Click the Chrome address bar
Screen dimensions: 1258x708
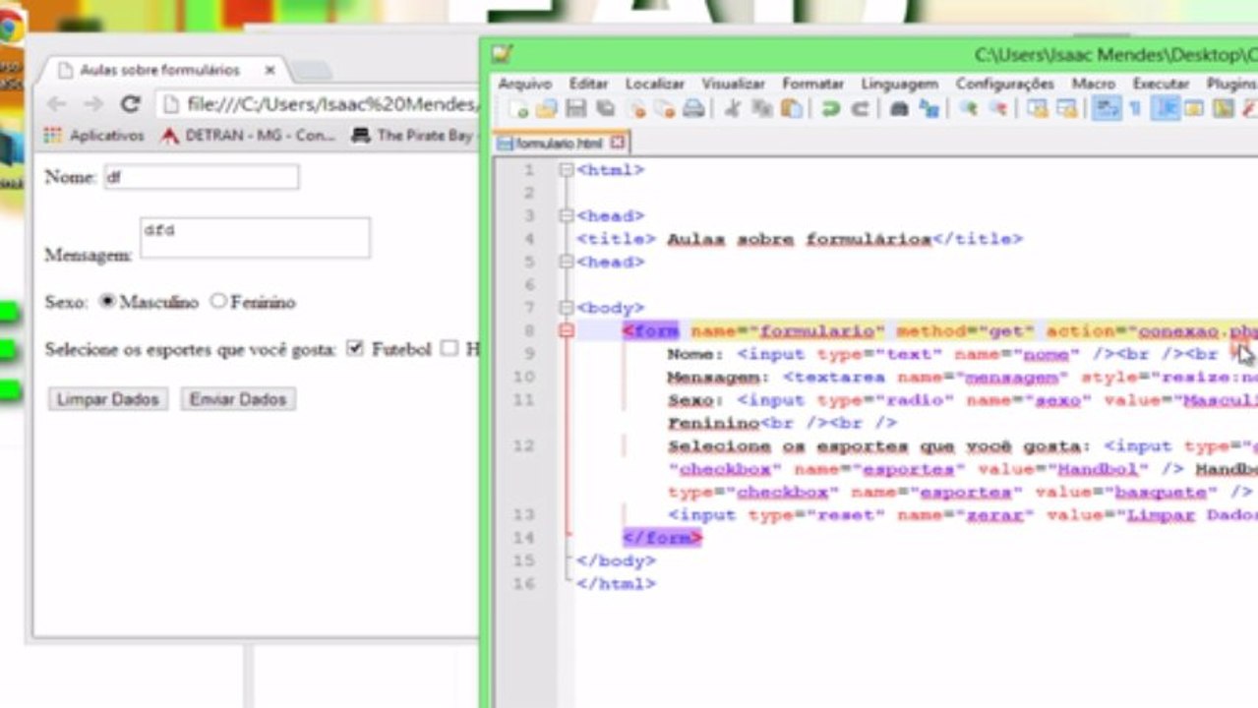coord(320,104)
